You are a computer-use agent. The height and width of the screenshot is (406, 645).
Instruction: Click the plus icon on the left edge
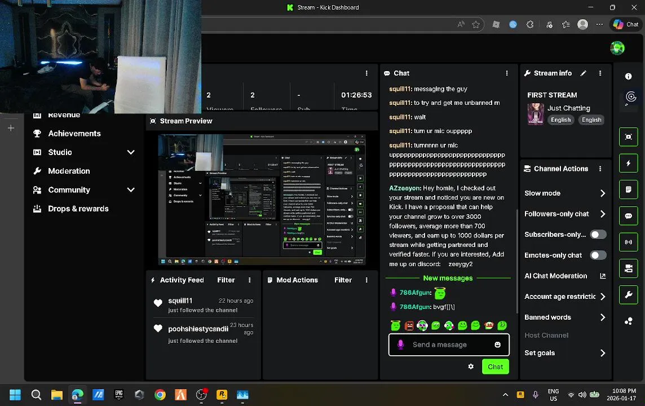click(11, 129)
